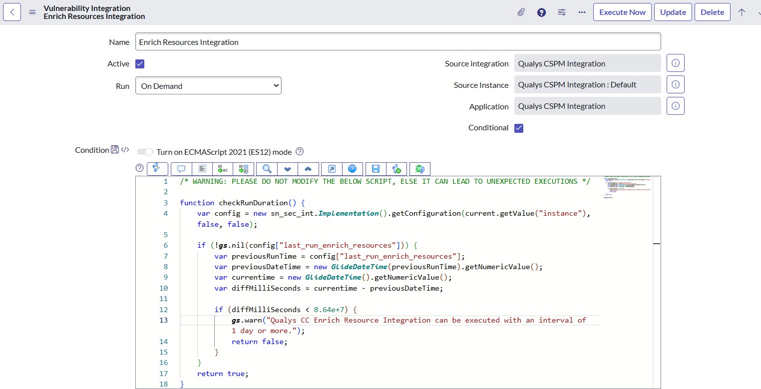
Task: Uncheck the Active checkbox
Action: click(140, 64)
